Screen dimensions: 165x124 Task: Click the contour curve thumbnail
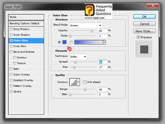(73, 82)
